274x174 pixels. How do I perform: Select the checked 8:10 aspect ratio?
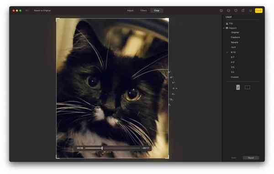coord(233,52)
